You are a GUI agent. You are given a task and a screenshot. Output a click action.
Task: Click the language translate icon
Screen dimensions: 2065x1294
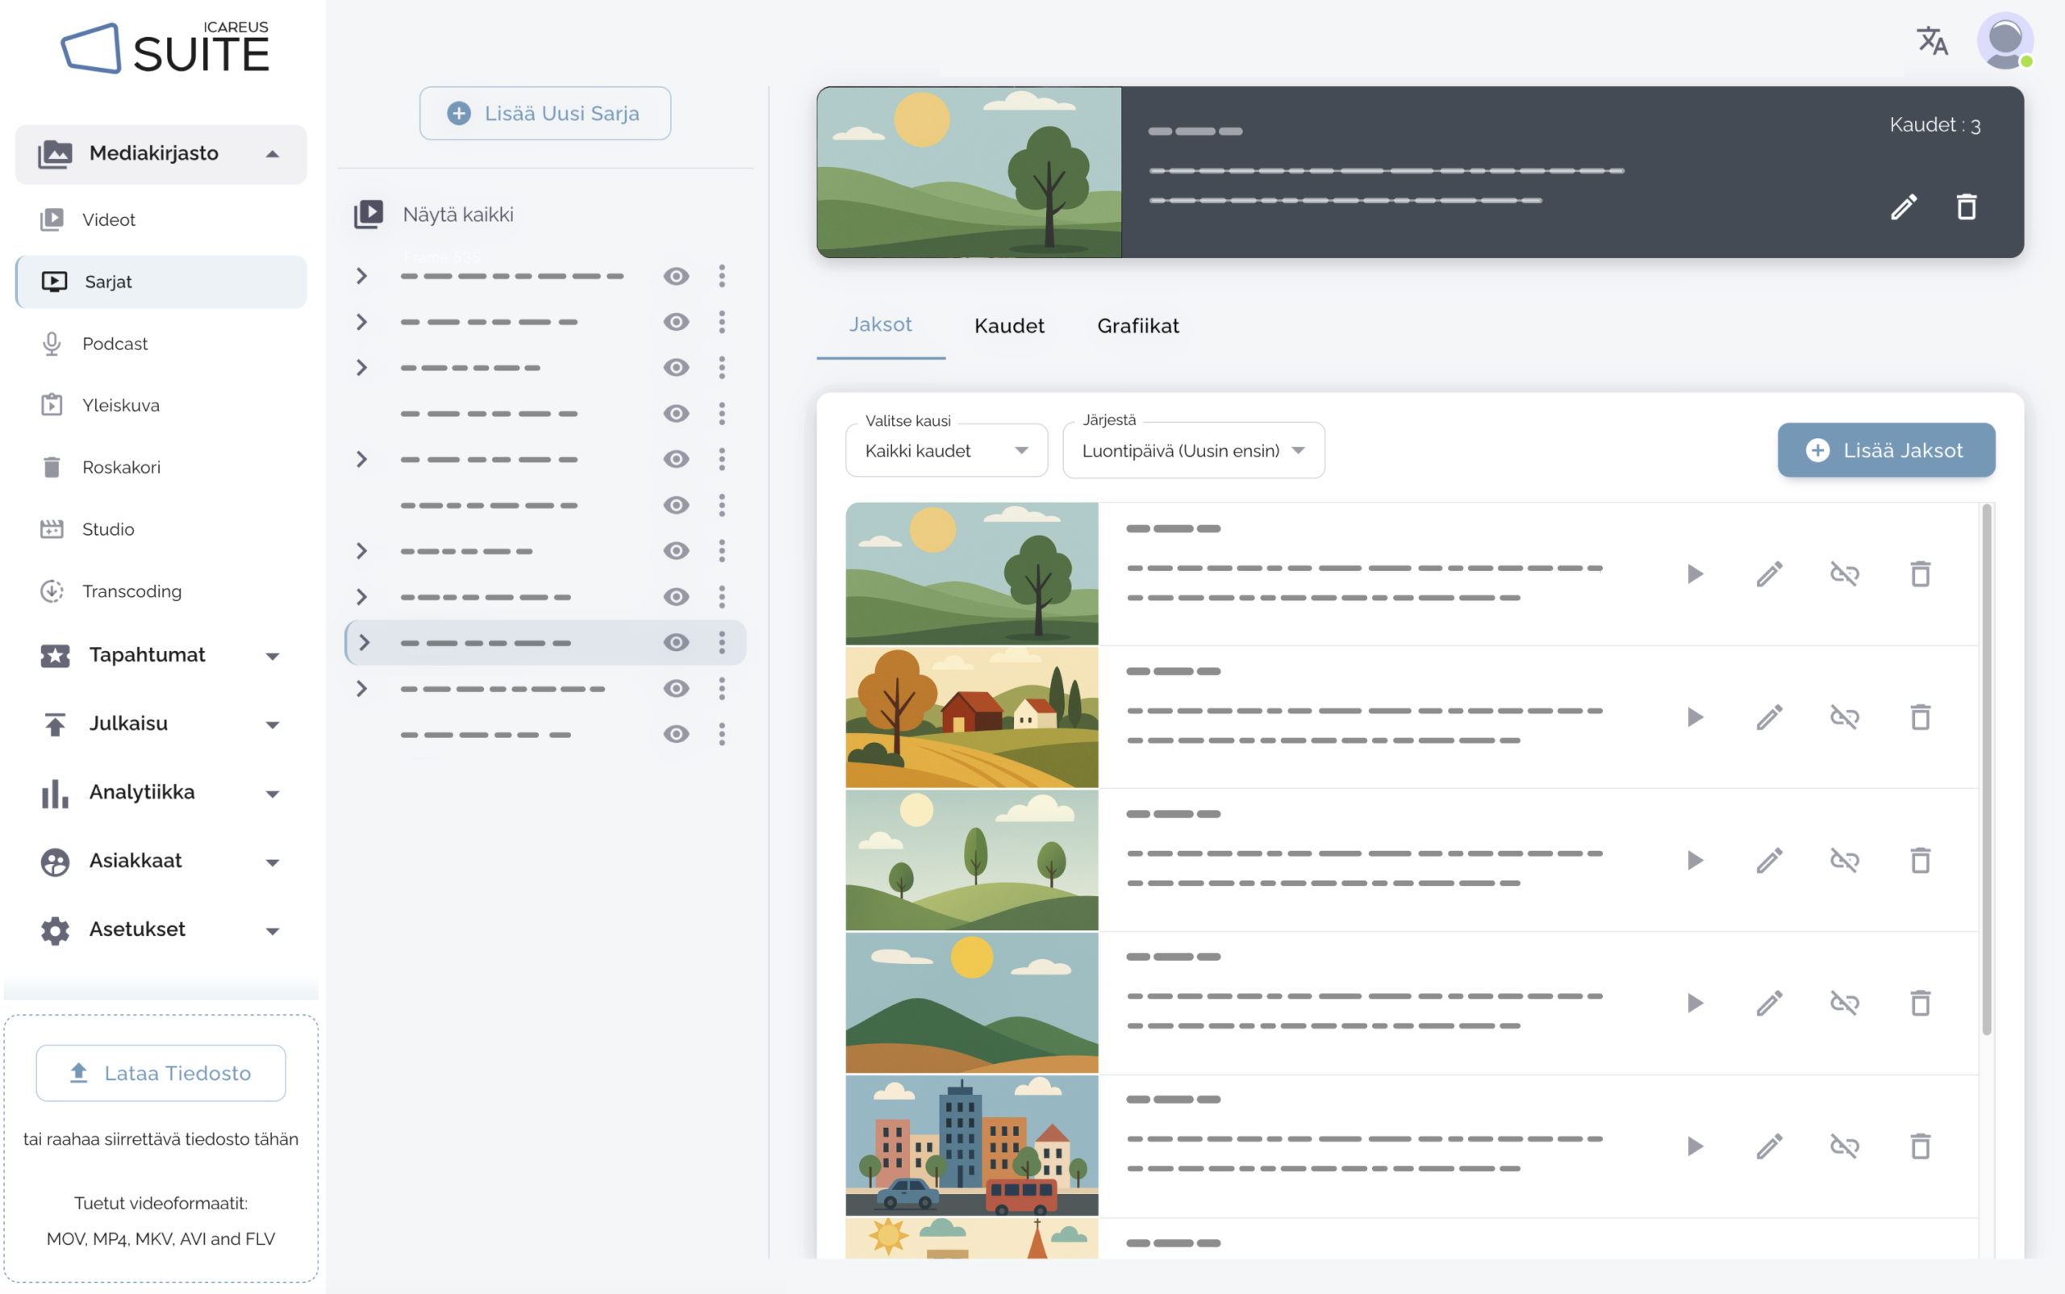point(1931,40)
